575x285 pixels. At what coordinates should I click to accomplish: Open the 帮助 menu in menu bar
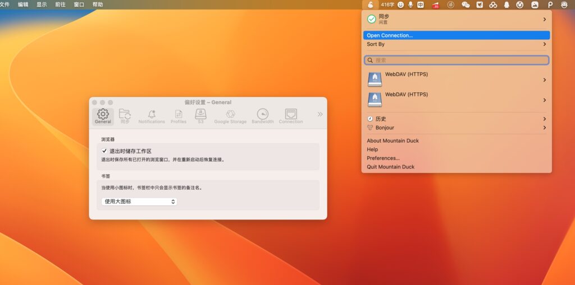(98, 4)
